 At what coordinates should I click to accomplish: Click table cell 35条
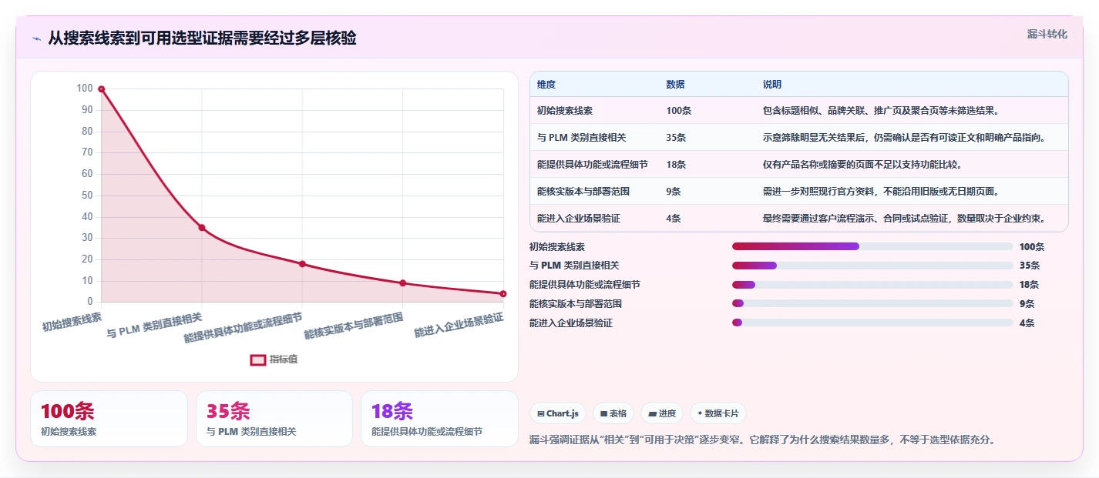[677, 138]
